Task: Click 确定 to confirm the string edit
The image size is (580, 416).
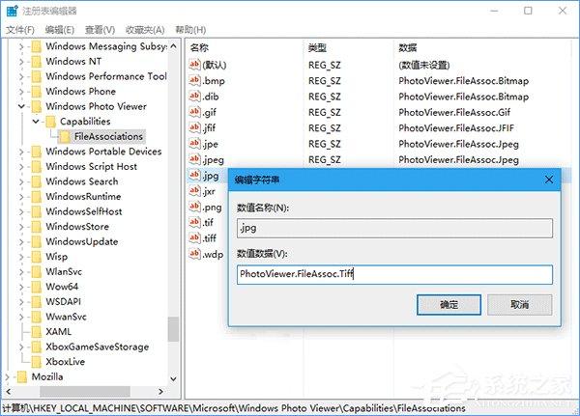Action: click(x=449, y=305)
